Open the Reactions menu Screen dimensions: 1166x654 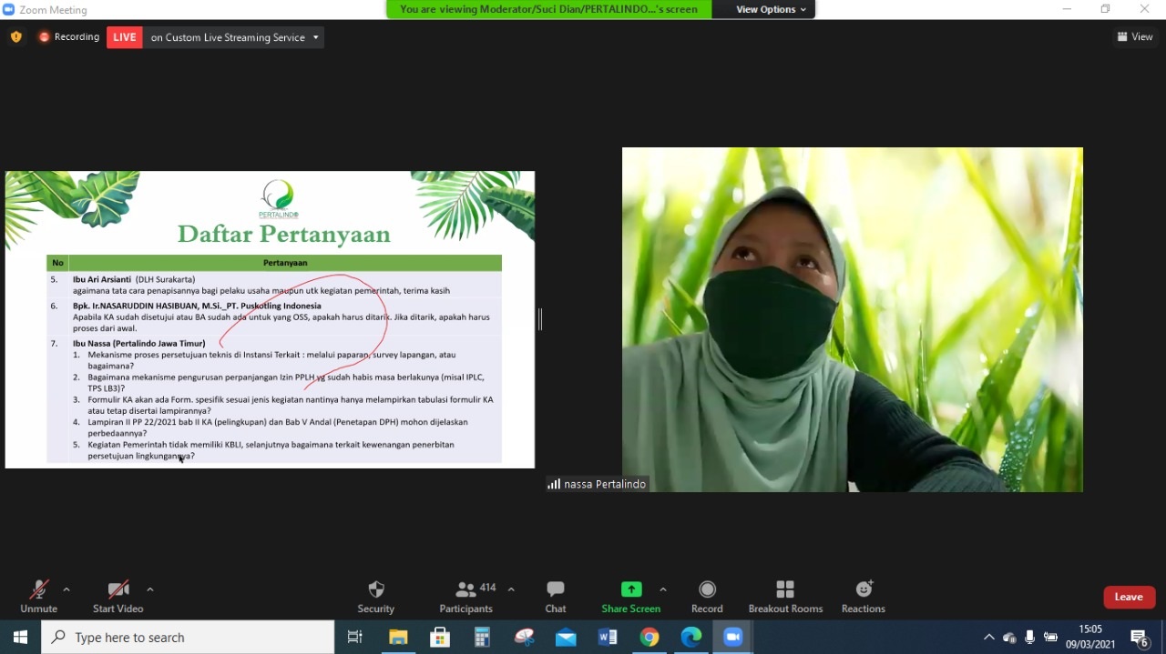(863, 597)
